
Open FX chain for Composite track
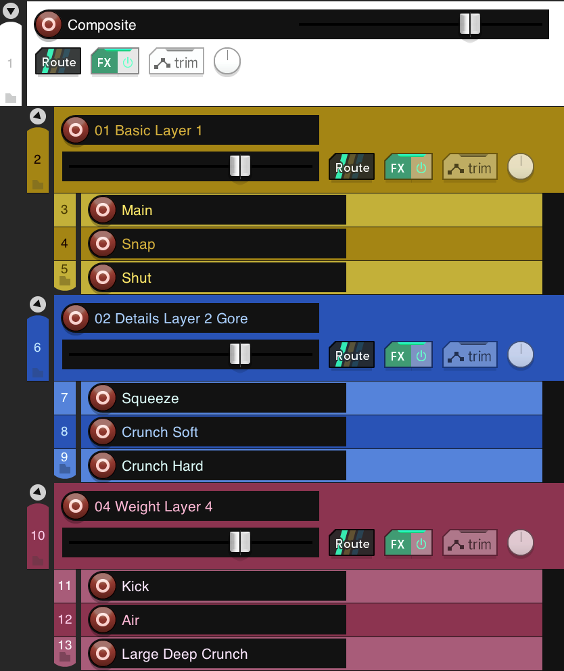(105, 62)
